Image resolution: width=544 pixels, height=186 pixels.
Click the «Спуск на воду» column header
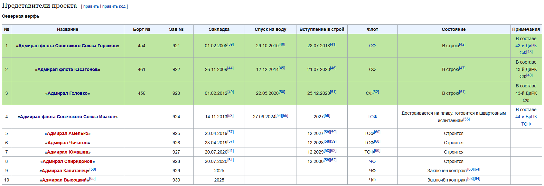[x=270, y=29]
